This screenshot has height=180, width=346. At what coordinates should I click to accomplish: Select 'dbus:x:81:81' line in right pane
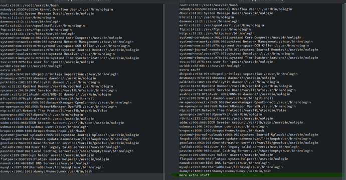coord(226,13)
